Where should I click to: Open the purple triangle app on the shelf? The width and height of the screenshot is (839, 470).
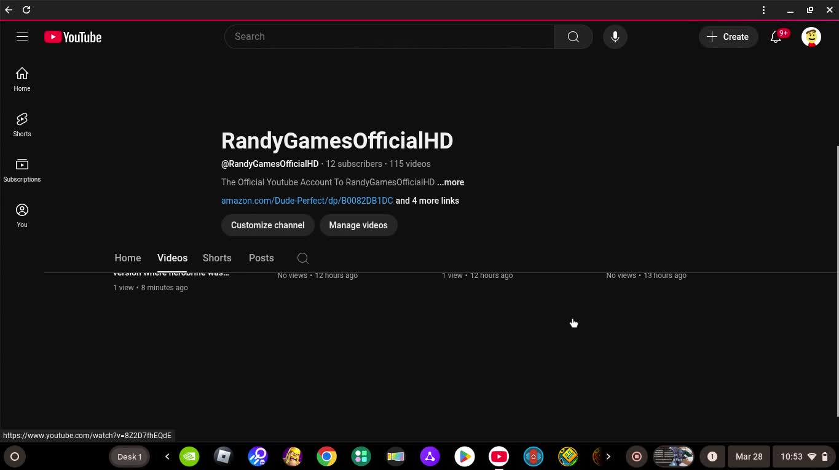430,457
